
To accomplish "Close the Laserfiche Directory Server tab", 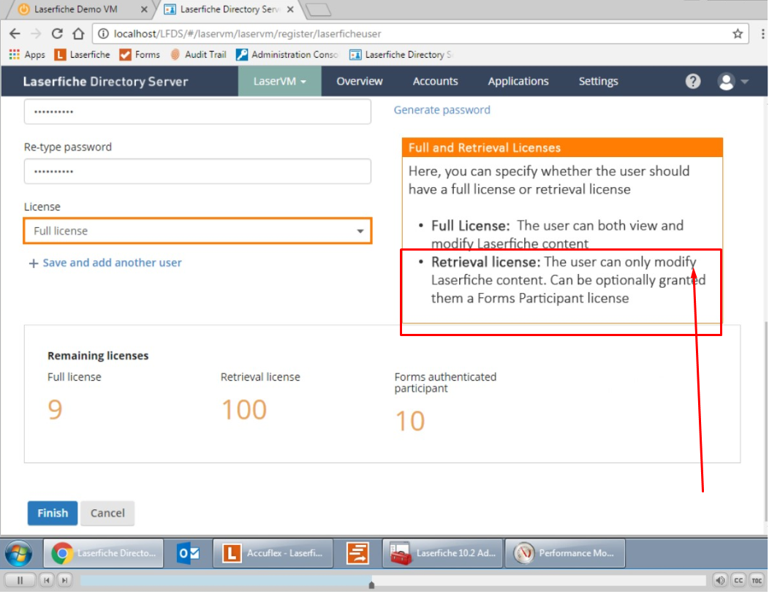I will coord(290,9).
